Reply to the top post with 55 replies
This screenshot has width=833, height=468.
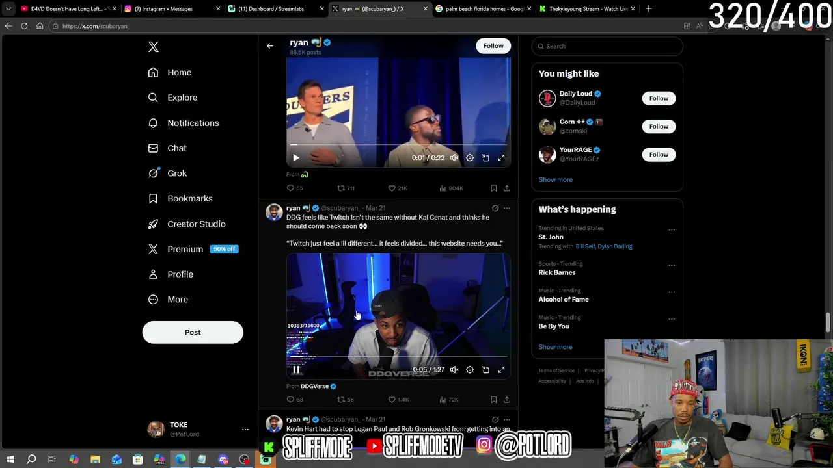click(x=295, y=188)
